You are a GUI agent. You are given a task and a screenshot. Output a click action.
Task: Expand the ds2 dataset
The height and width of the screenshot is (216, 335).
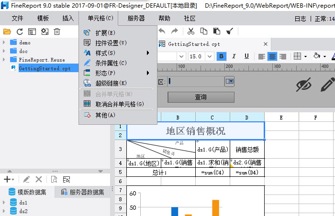tap(4, 211)
